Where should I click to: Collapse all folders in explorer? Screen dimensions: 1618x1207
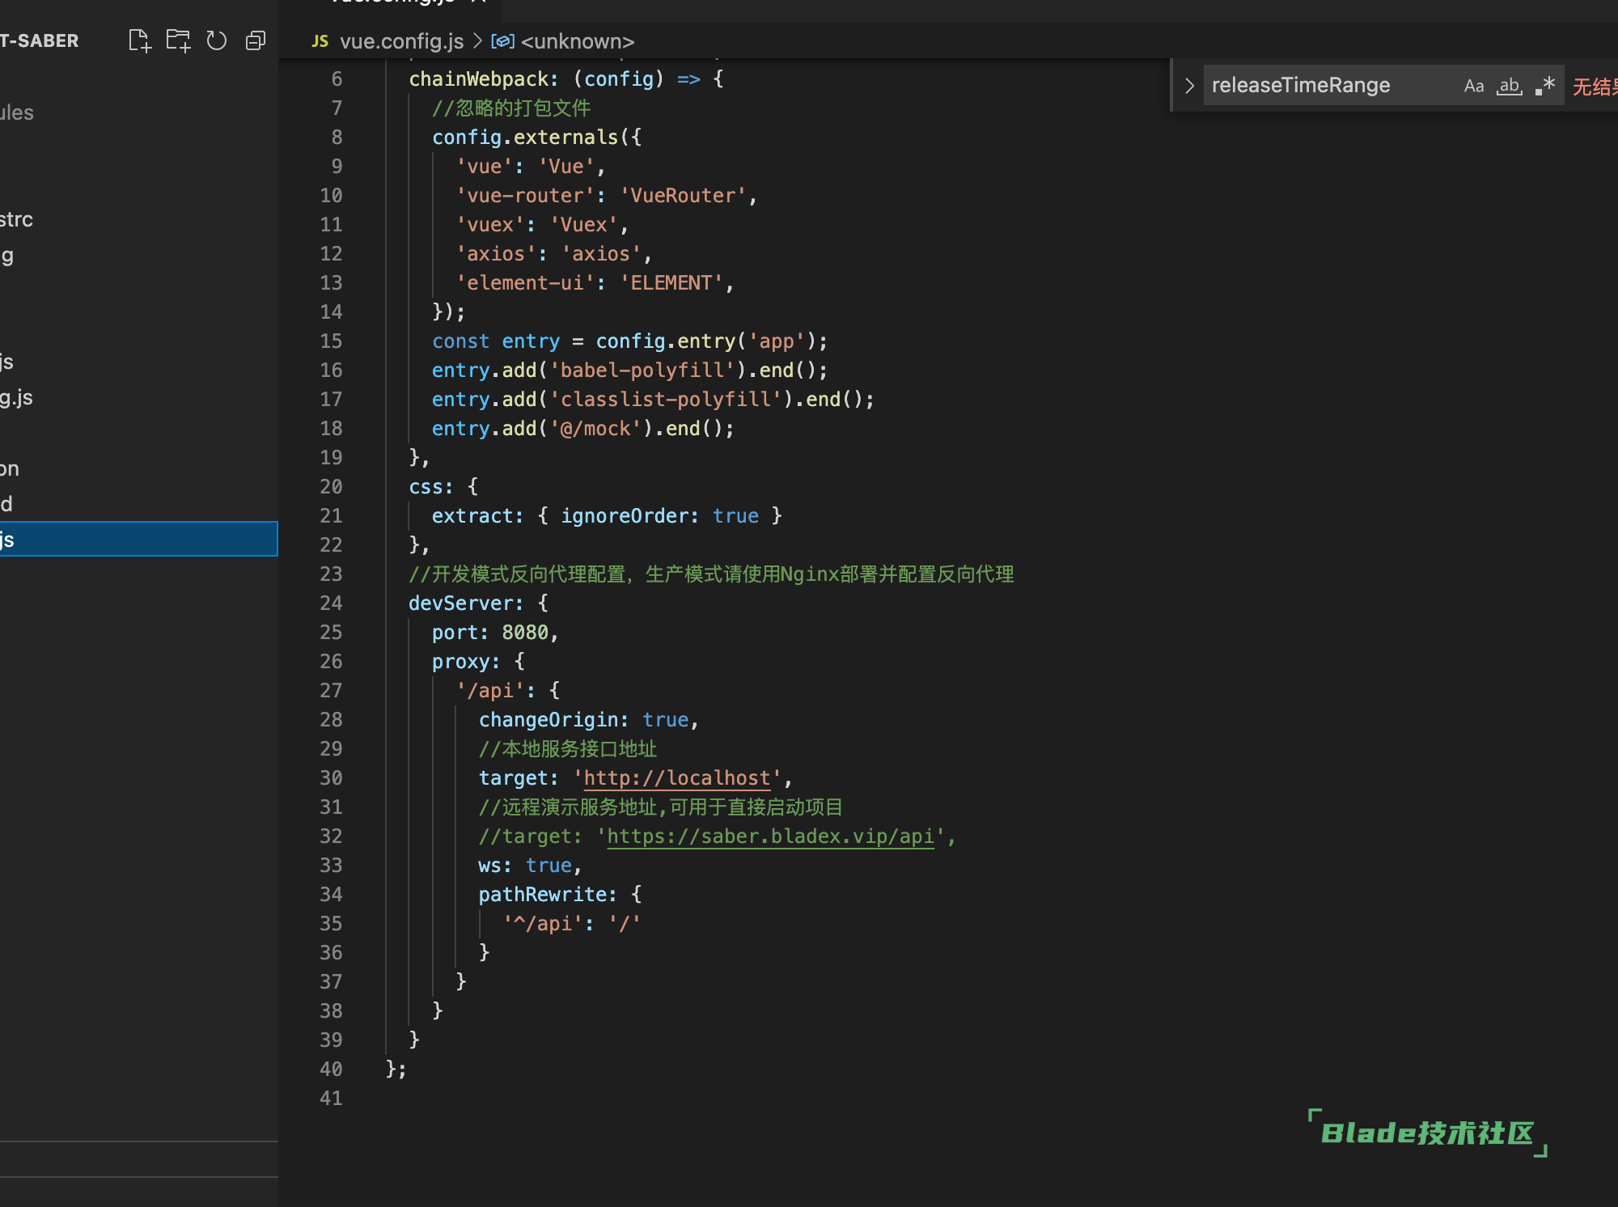point(256,40)
